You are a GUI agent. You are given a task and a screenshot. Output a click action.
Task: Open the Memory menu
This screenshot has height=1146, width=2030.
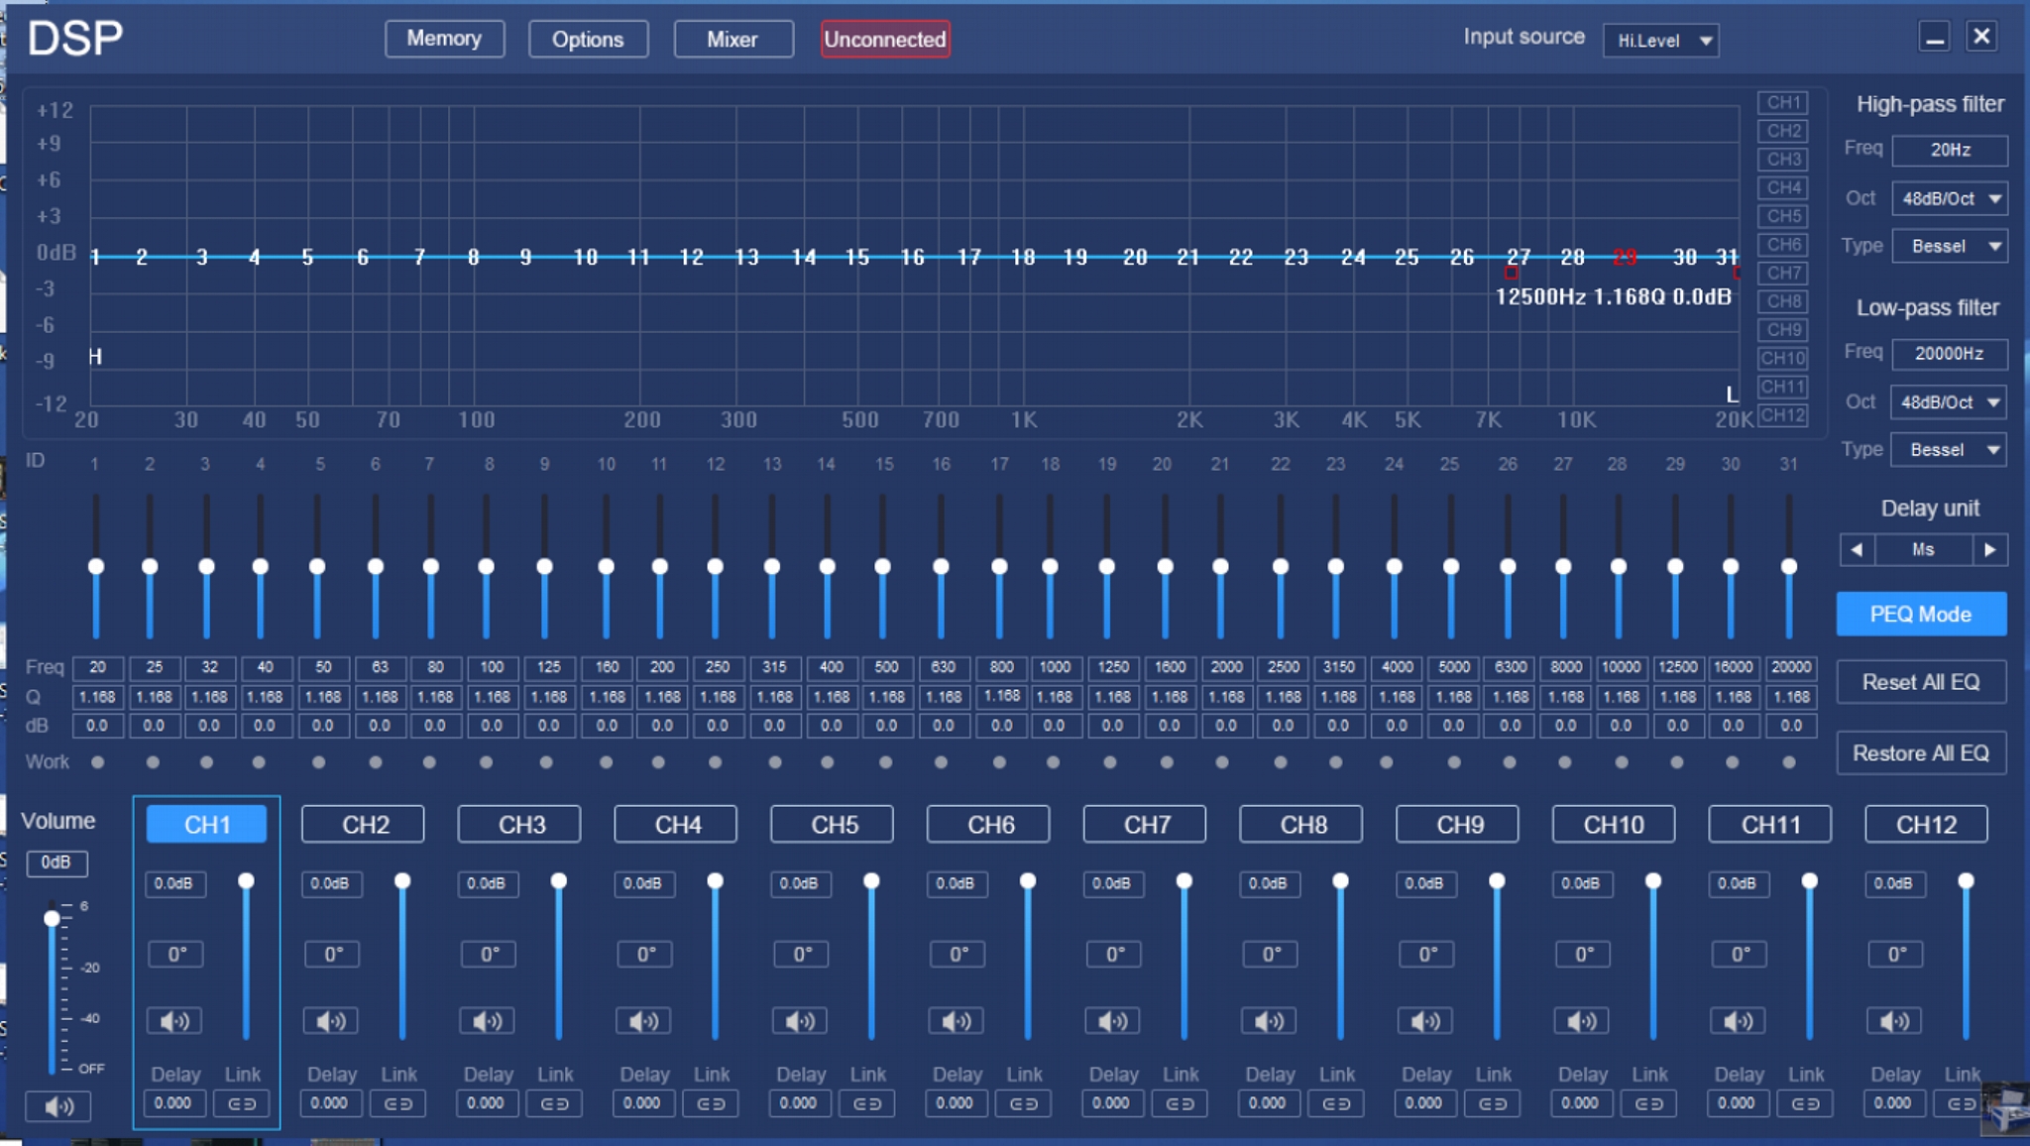pyautogui.click(x=444, y=39)
